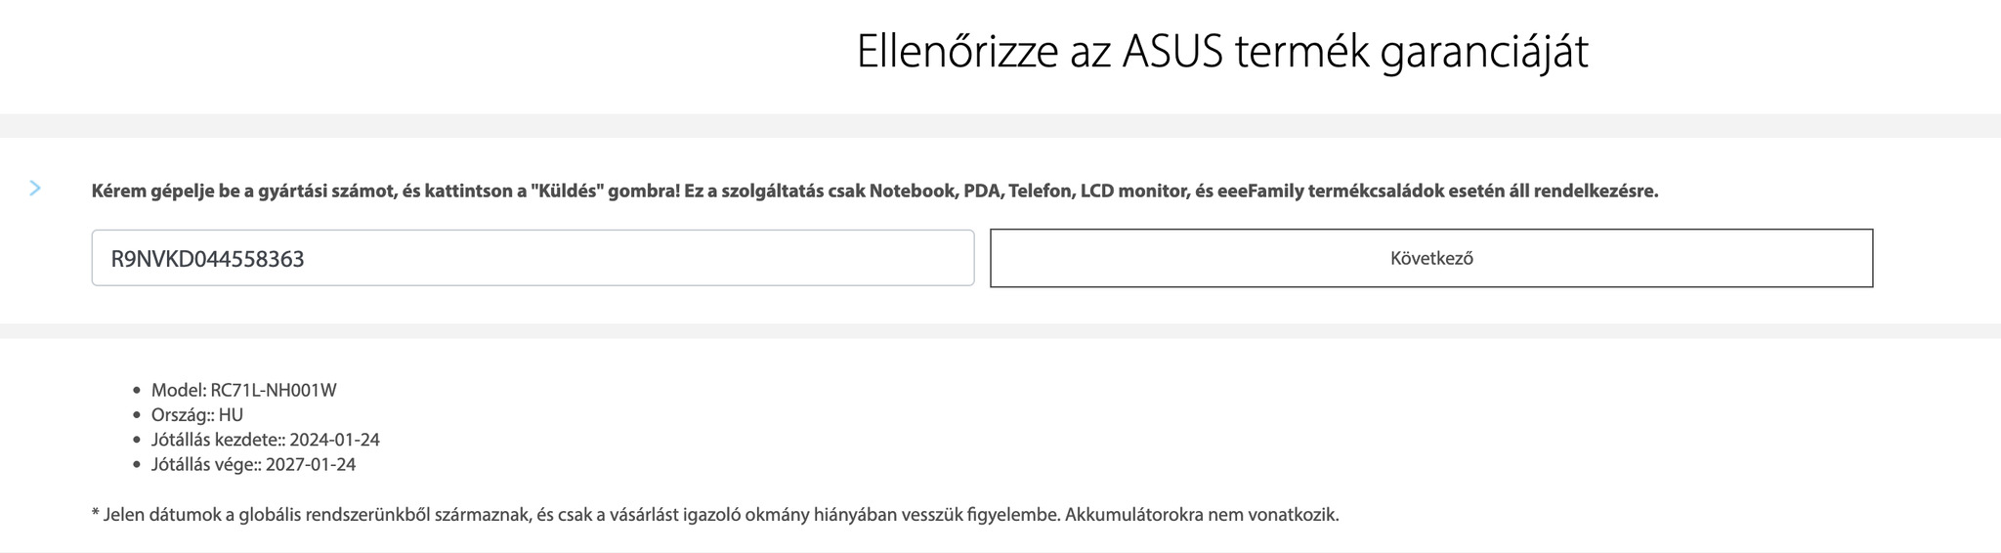
Task: Click the page heading about ASUS warranty
Action: pyautogui.click(x=1221, y=52)
